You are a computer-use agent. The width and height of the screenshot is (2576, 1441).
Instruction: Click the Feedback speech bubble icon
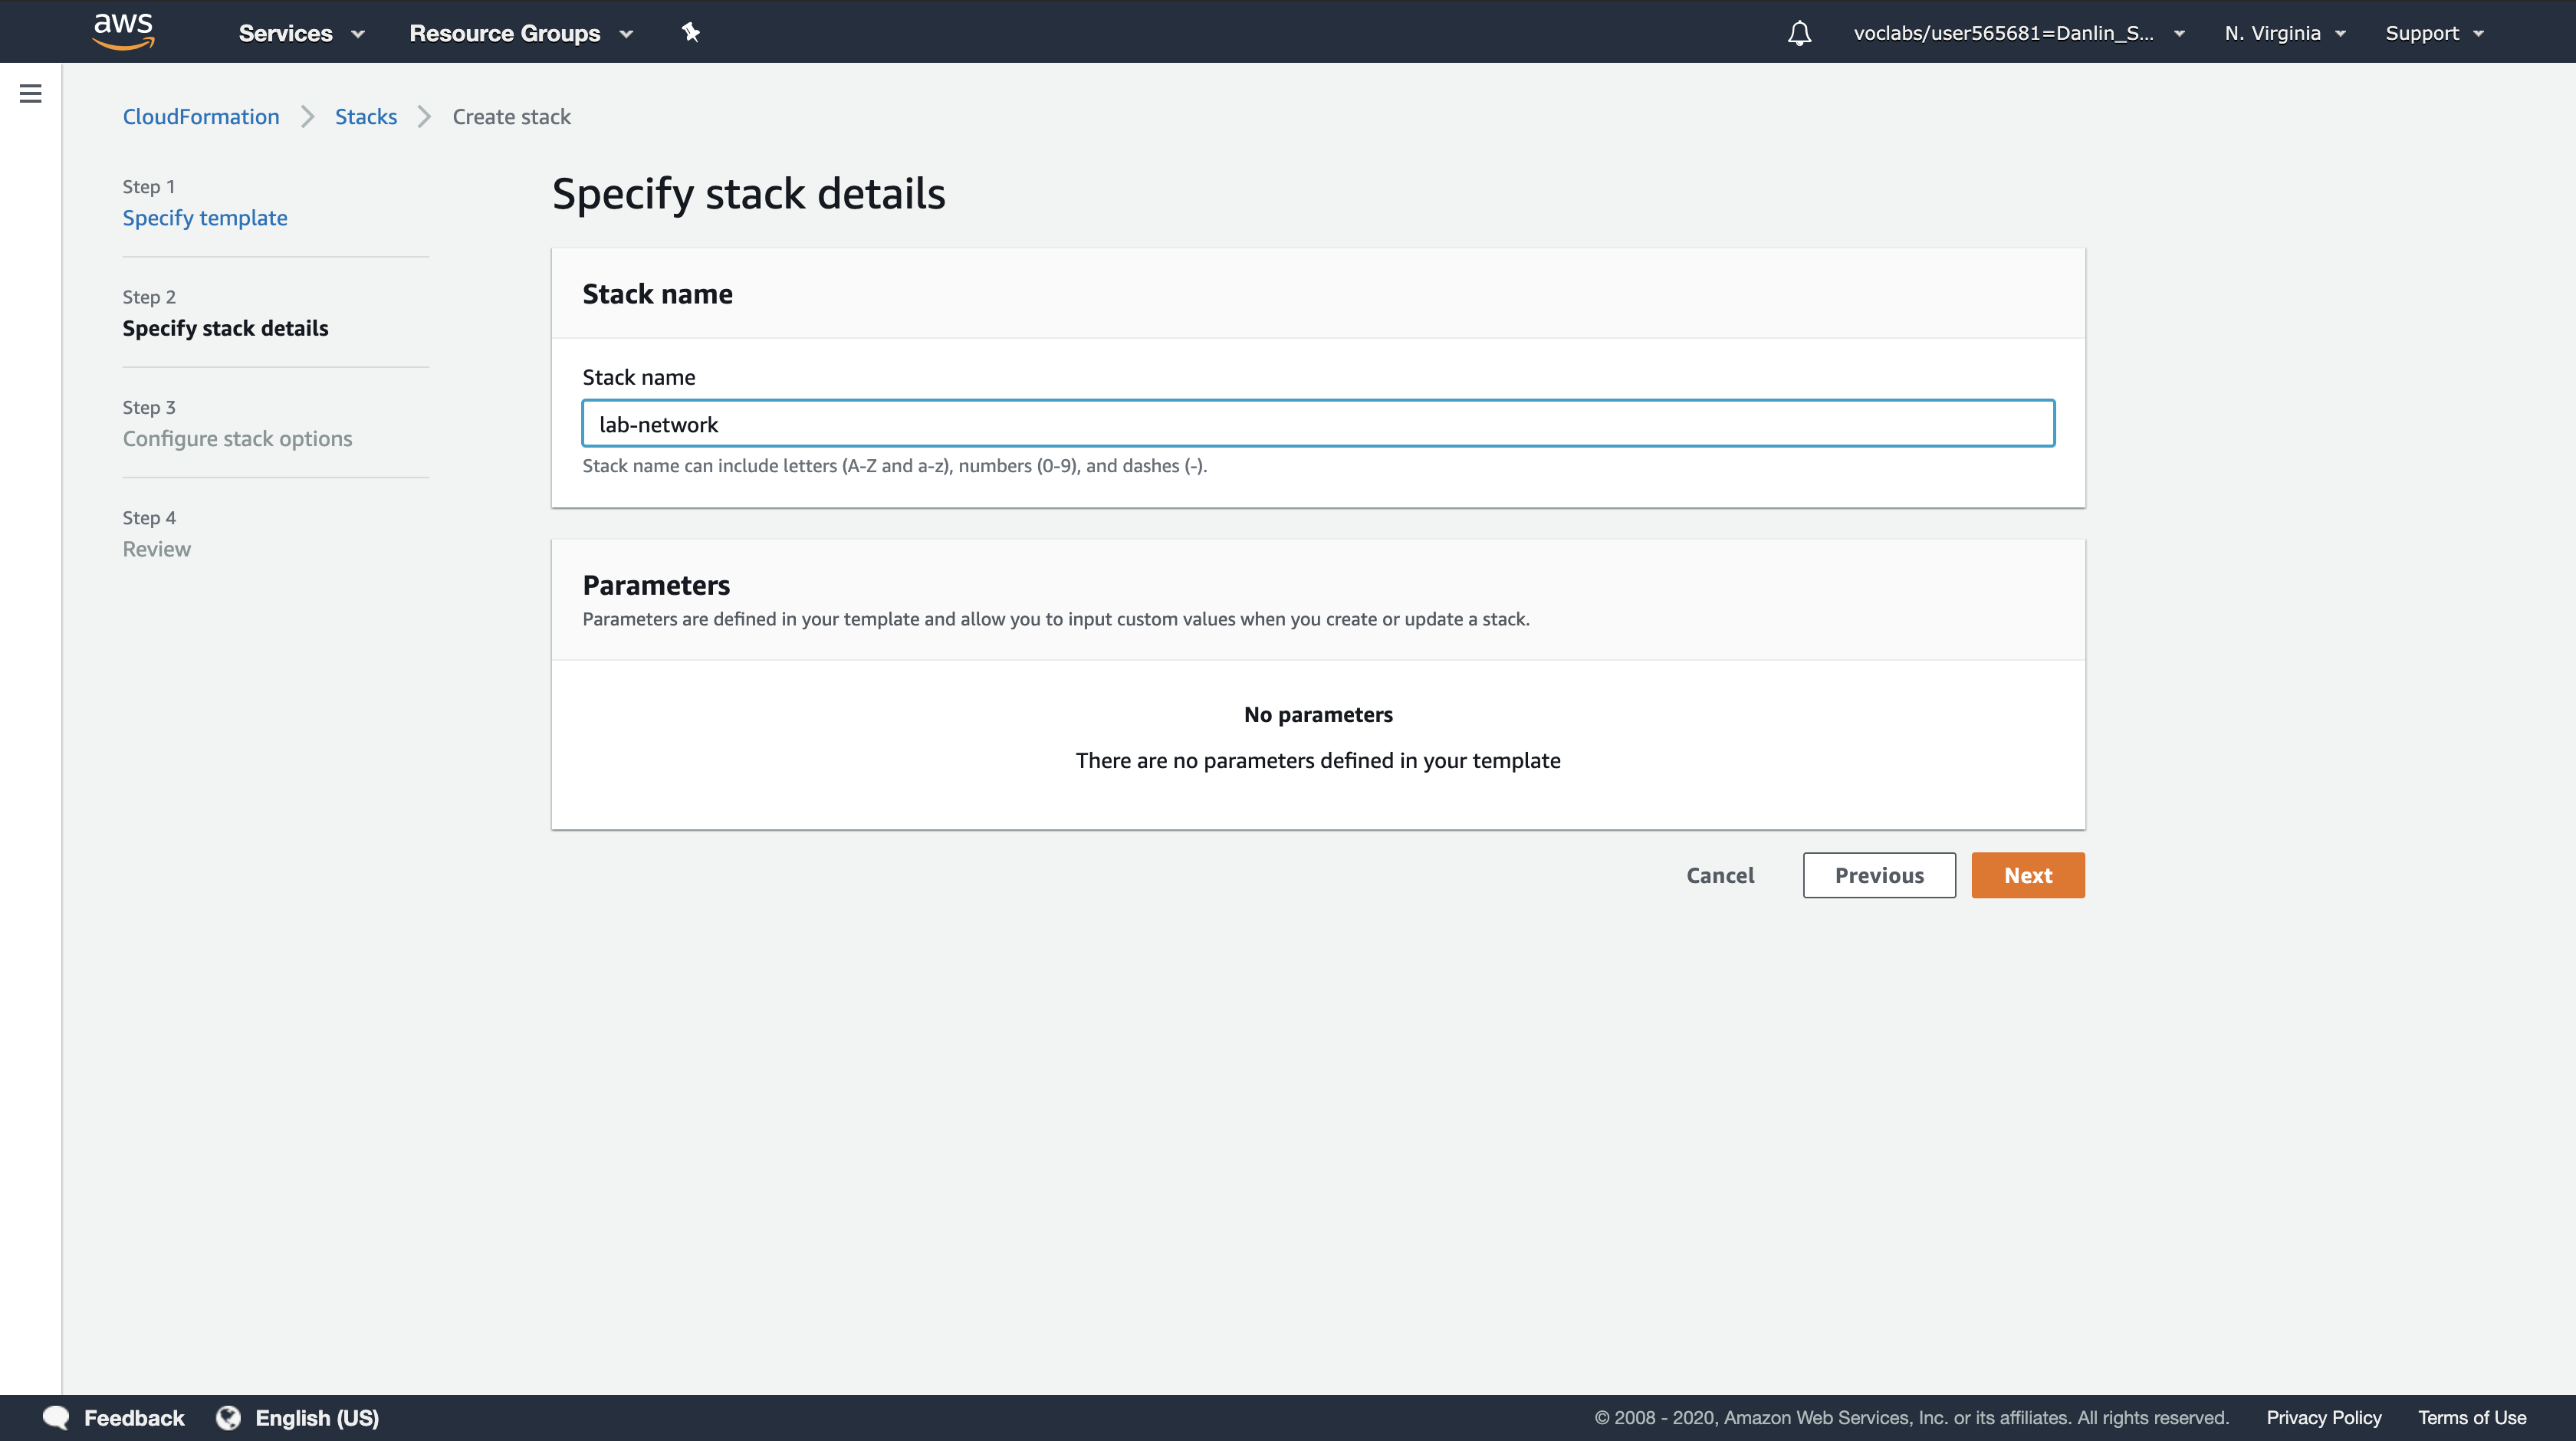click(x=56, y=1417)
